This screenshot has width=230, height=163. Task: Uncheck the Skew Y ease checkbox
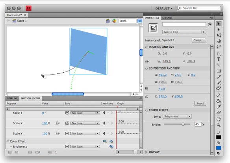point(67,113)
